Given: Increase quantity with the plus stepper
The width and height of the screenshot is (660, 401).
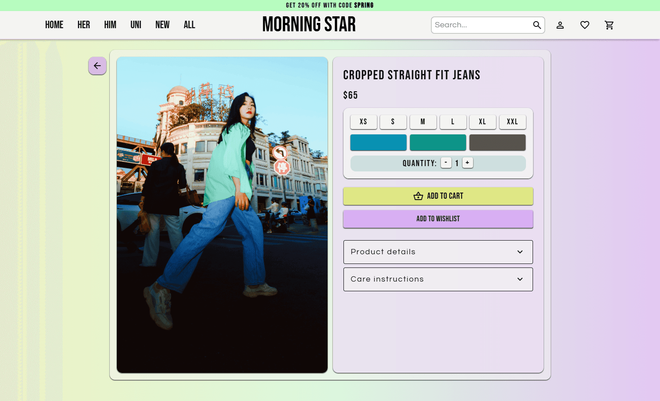Looking at the screenshot, I should point(467,163).
